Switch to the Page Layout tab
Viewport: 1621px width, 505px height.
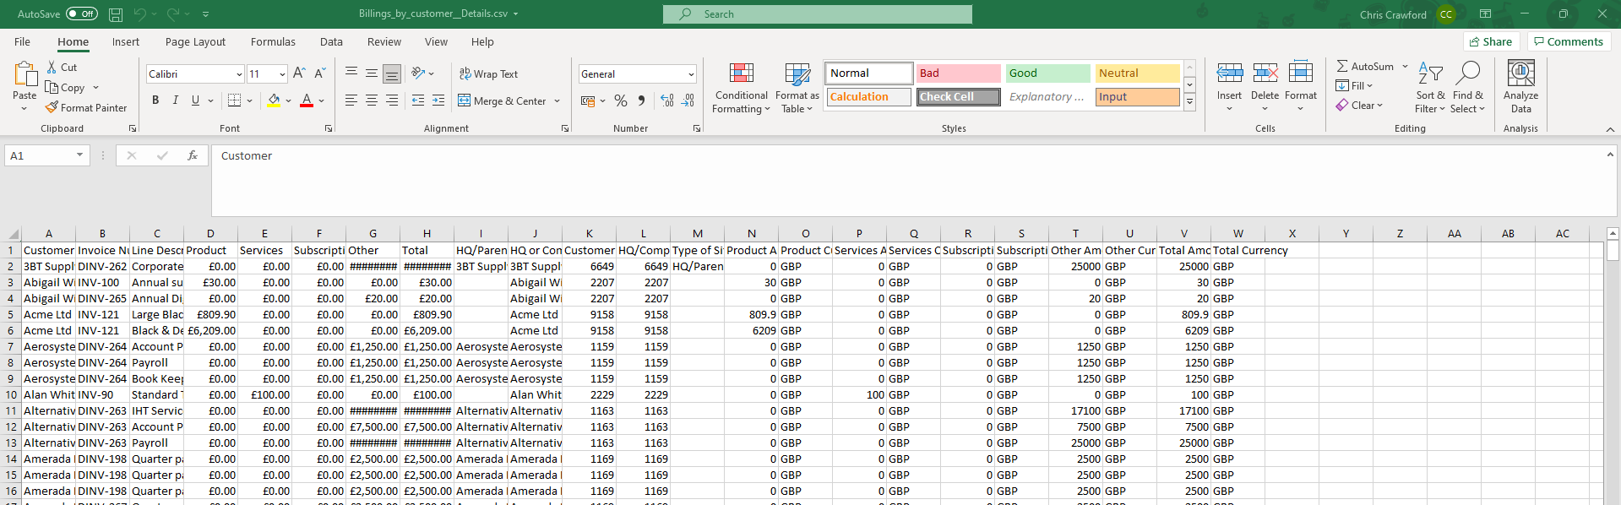[195, 42]
